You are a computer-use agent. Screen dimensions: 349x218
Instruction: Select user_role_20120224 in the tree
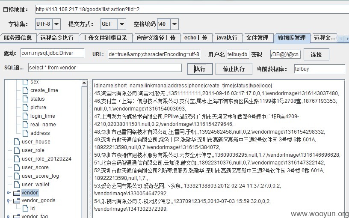point(47,159)
